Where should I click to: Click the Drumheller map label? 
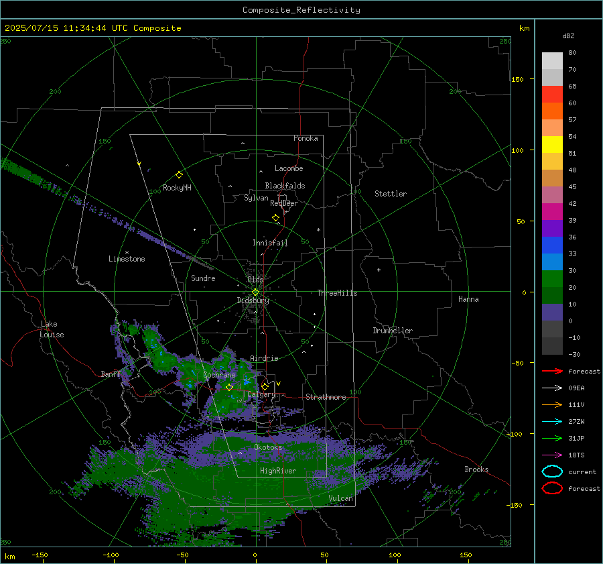pos(393,331)
